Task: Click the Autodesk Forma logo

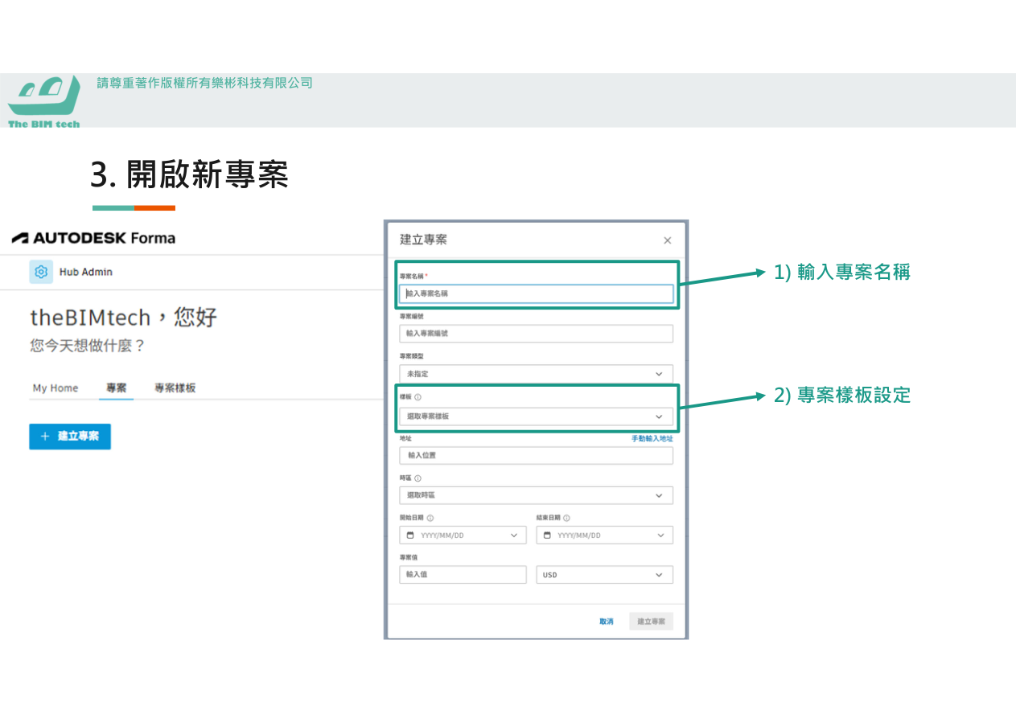Action: pos(93,238)
